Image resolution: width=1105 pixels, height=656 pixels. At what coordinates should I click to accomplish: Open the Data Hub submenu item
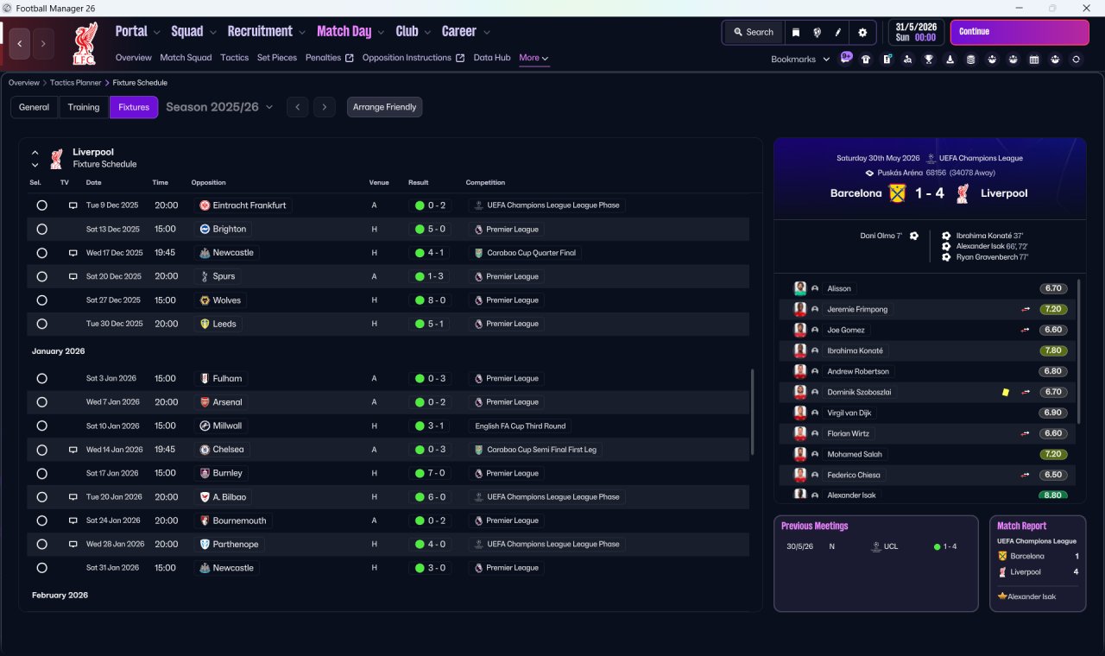492,58
